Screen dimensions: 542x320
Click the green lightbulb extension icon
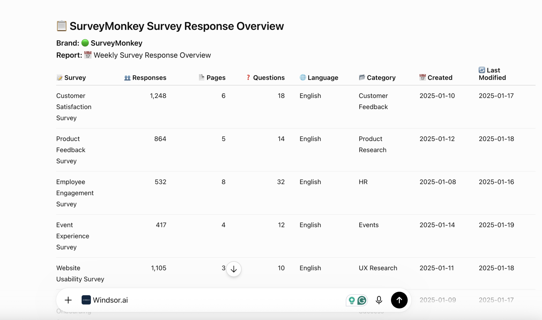pyautogui.click(x=352, y=300)
